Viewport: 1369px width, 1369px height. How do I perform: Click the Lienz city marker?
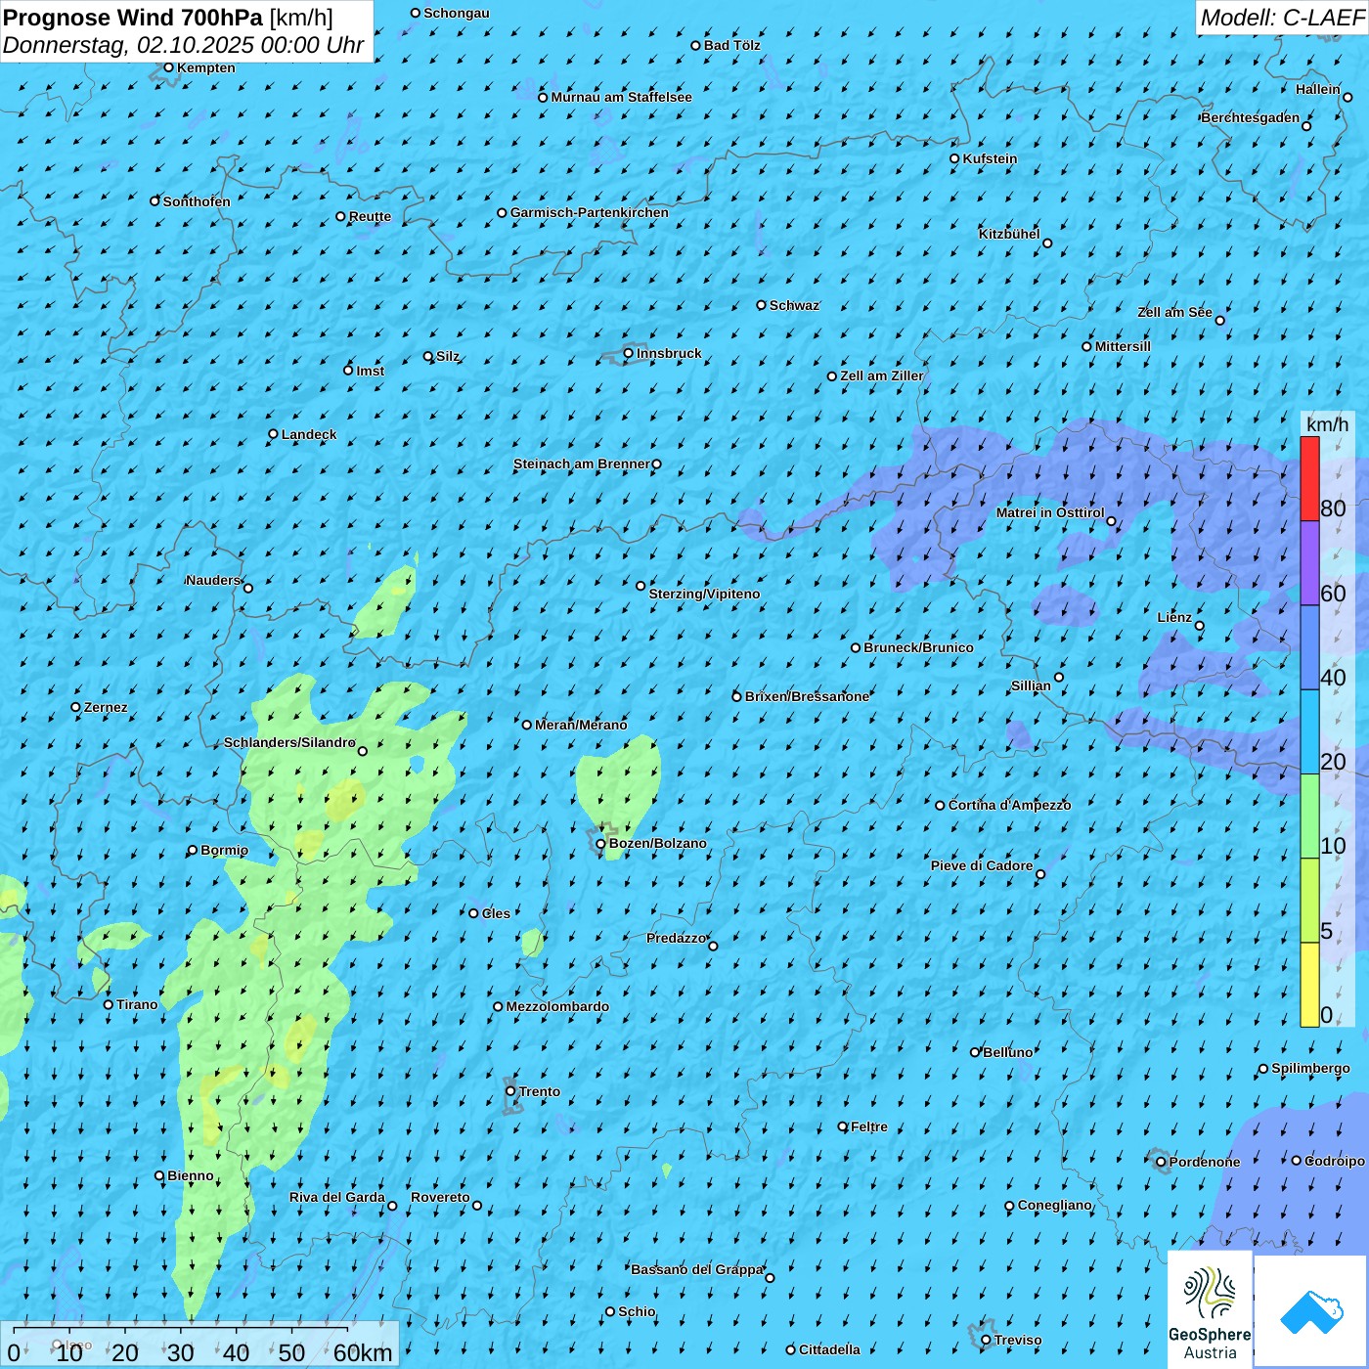(x=1200, y=626)
